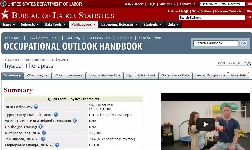This screenshot has height=150, width=252.
Task: Click the BLS.gov search magnifier icon
Action: [250, 17]
